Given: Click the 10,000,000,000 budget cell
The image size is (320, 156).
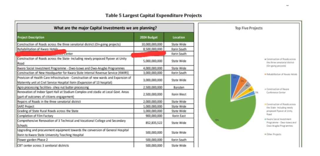Looking at the screenshot, I should [152, 44].
